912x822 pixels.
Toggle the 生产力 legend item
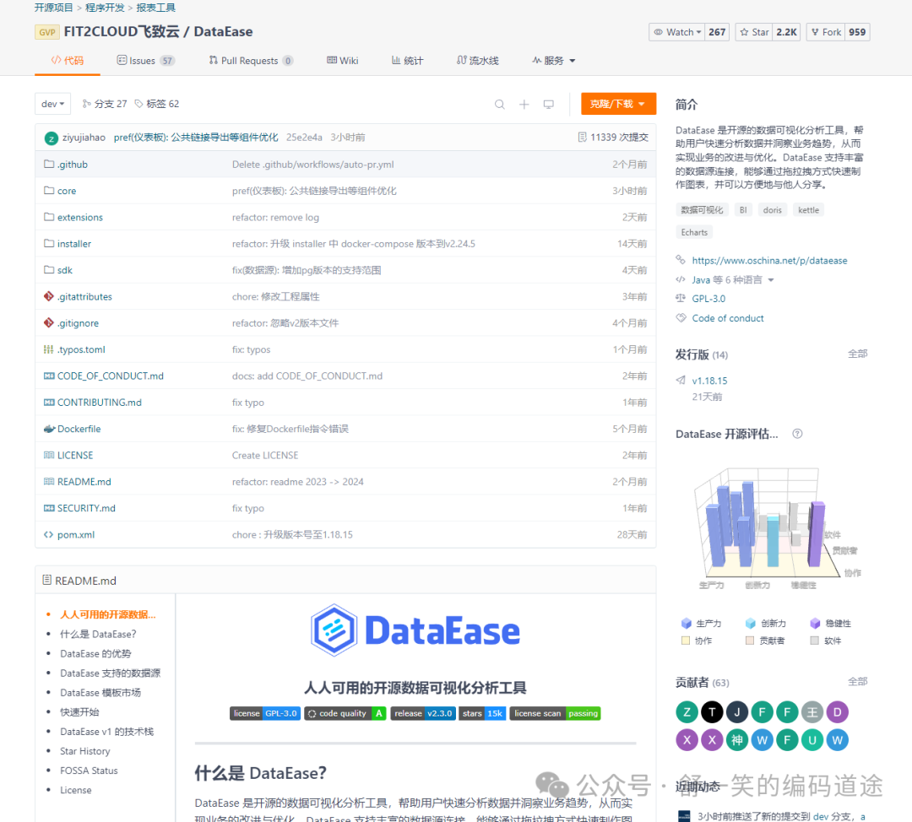[701, 623]
